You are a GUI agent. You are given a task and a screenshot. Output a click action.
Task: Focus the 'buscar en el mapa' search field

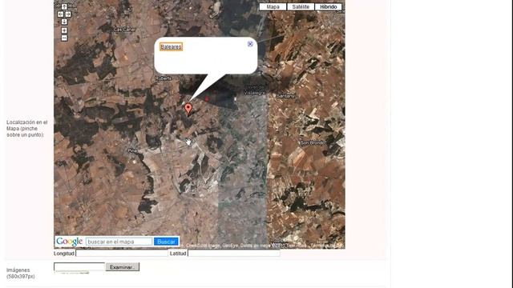tap(119, 242)
